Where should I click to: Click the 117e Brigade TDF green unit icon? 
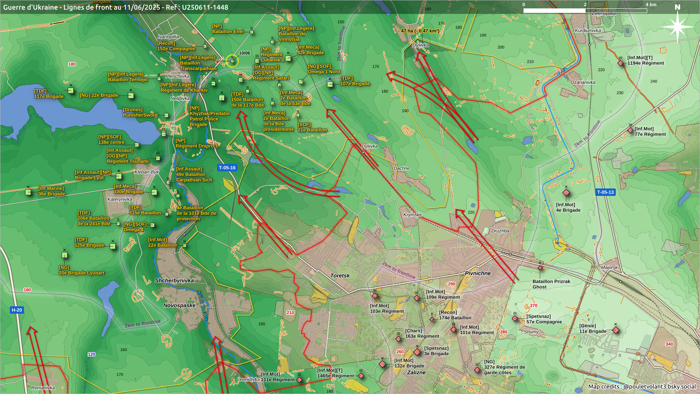point(71,90)
